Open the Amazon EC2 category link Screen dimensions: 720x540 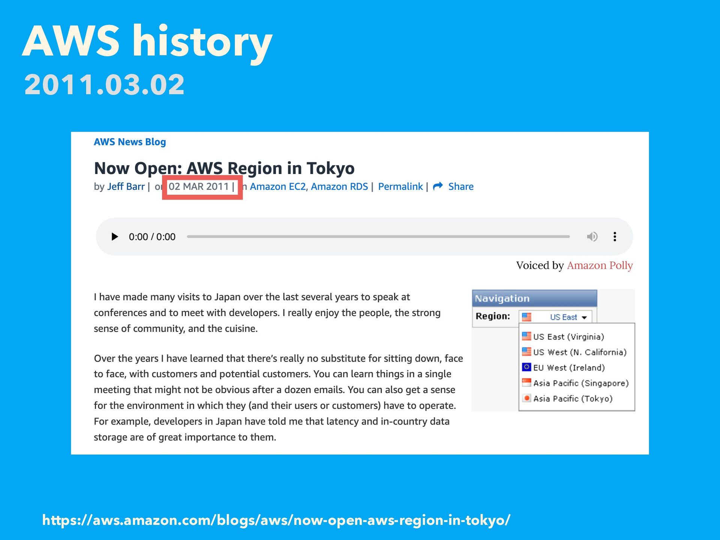[277, 186]
